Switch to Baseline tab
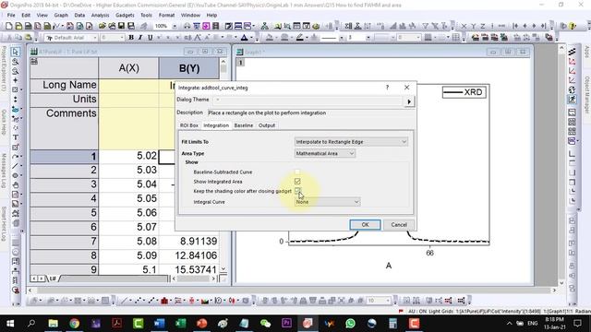Viewport: 591px width, 332px height. pos(244,125)
